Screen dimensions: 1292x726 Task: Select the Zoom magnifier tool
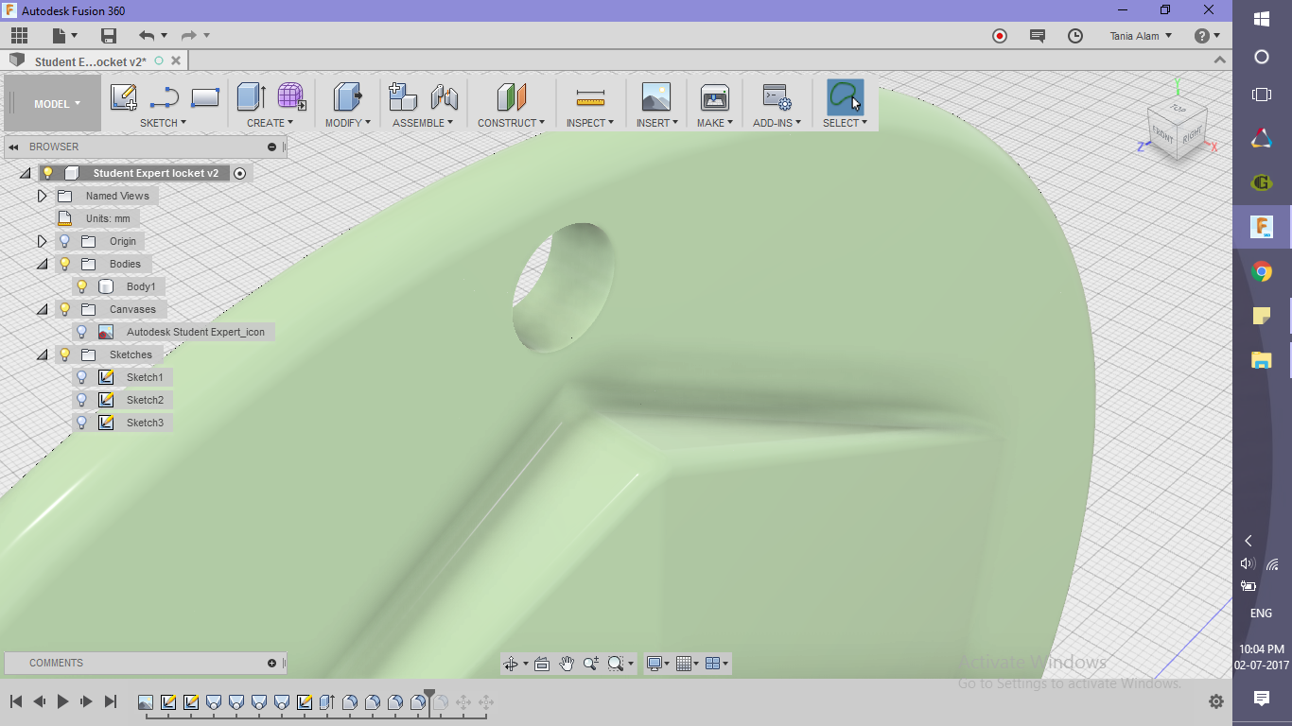point(591,664)
